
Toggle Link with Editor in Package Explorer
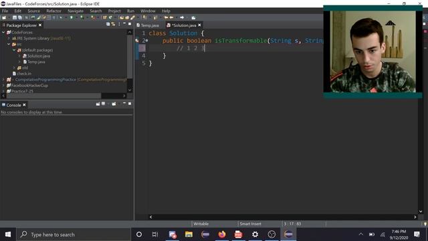(x=113, y=24)
